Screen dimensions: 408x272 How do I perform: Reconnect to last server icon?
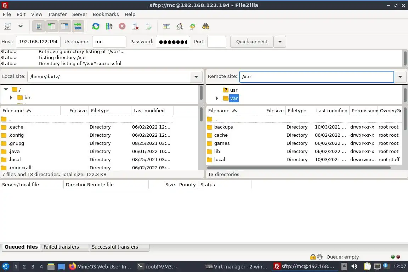point(148,26)
